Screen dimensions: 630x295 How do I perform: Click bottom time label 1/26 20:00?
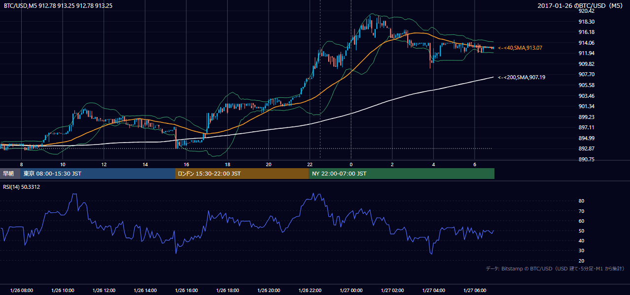pos(269,291)
